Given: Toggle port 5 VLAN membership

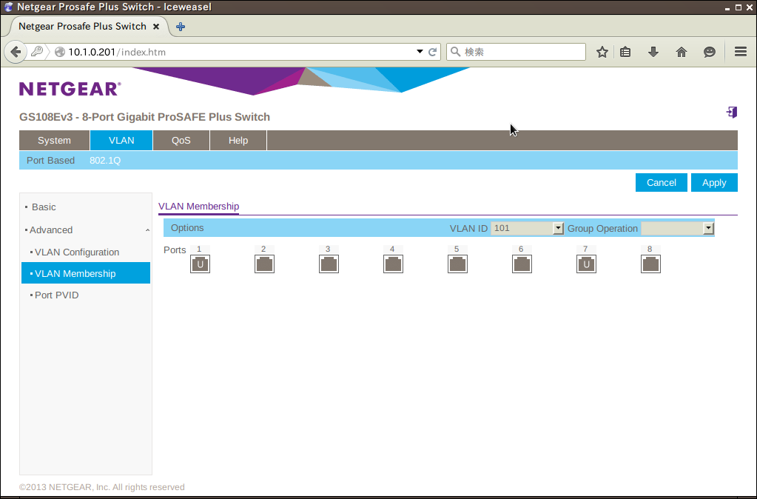Looking at the screenshot, I should tap(457, 264).
